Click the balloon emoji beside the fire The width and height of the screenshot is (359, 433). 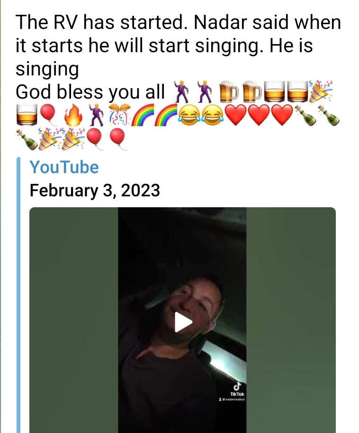pos(47,115)
